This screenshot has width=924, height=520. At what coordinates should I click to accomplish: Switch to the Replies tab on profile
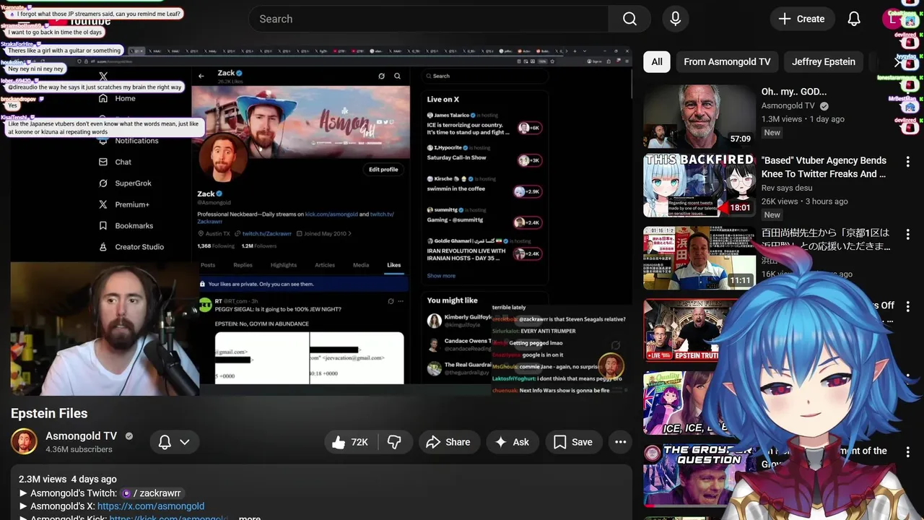[x=243, y=265]
